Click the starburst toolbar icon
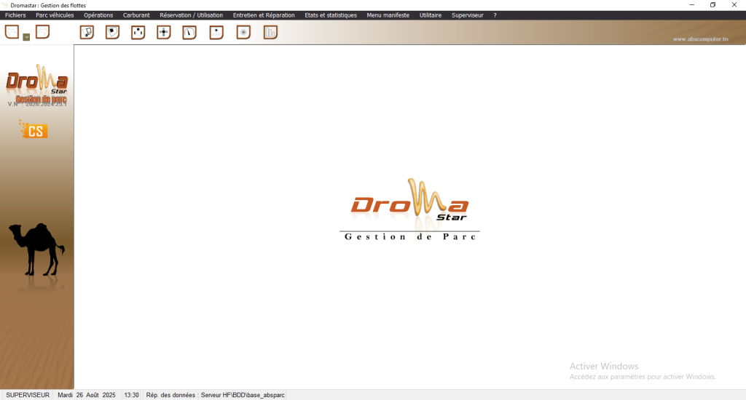Image resolution: width=746 pixels, height=400 pixels. tap(243, 32)
